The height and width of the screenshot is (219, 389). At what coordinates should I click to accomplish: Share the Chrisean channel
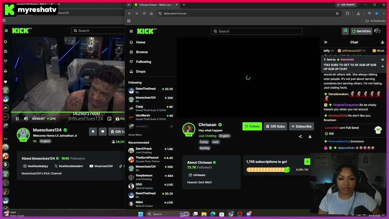click(300, 137)
